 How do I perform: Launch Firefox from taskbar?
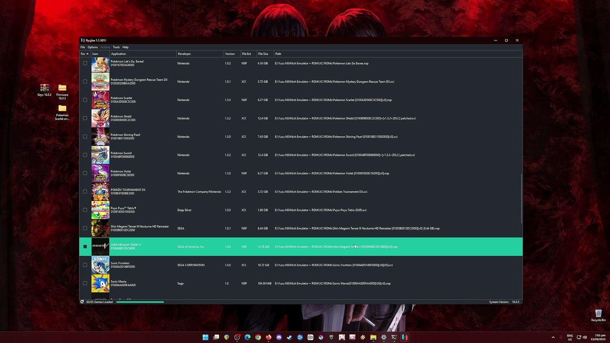(268, 337)
